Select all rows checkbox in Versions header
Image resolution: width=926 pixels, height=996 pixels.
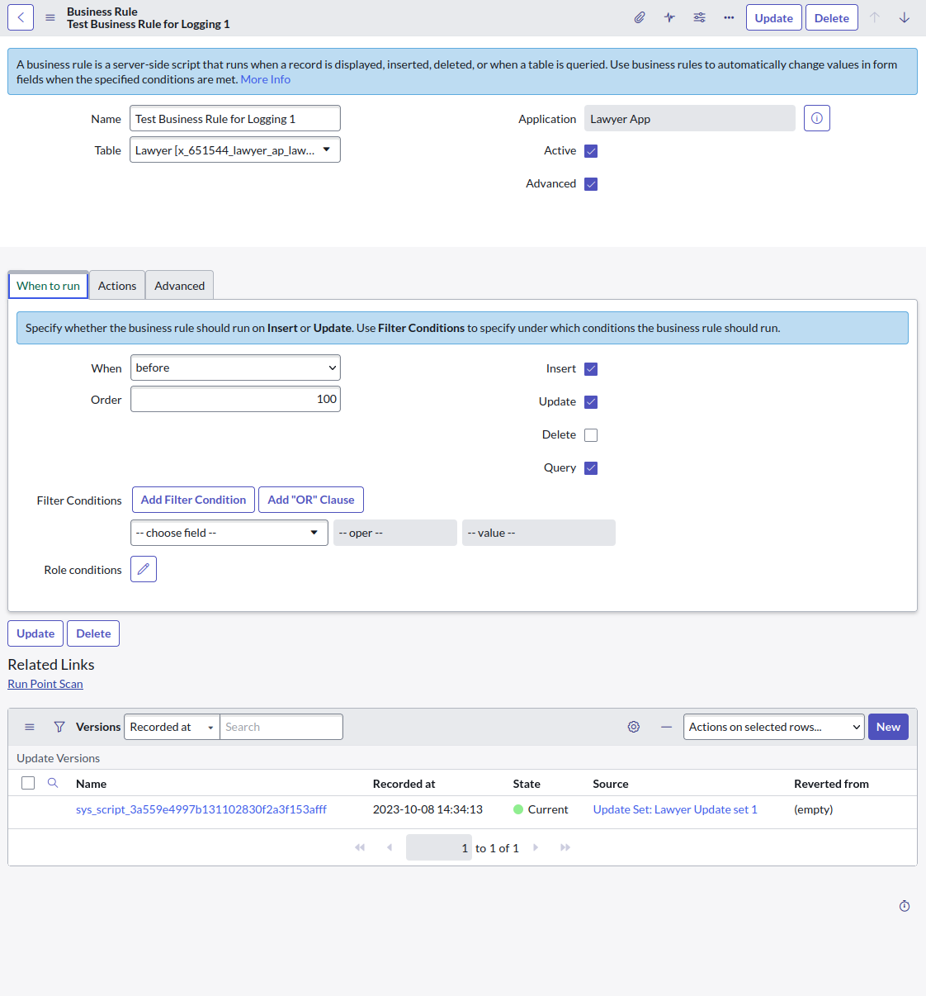click(x=28, y=783)
